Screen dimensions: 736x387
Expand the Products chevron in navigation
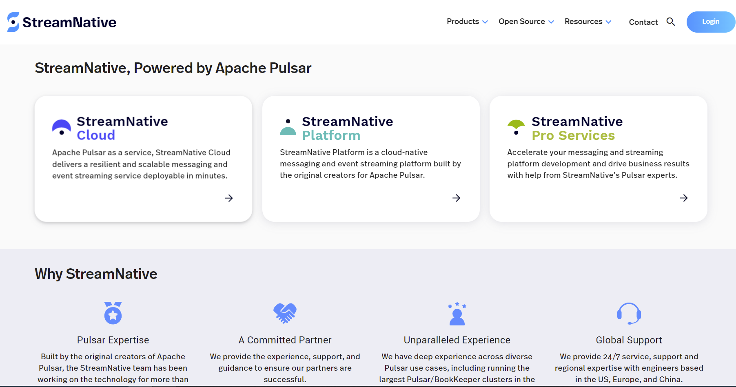click(x=485, y=22)
